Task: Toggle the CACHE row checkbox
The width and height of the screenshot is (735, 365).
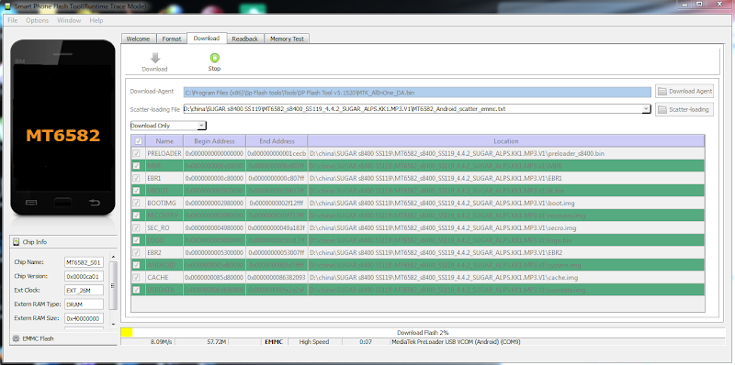Action: click(136, 278)
